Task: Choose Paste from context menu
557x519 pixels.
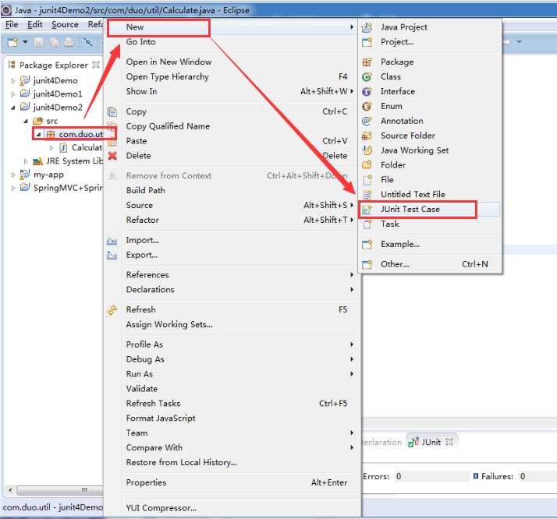Action: 231,141
